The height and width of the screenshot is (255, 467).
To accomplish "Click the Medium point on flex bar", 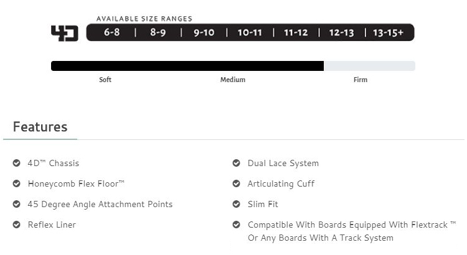I will pyautogui.click(x=233, y=66).
